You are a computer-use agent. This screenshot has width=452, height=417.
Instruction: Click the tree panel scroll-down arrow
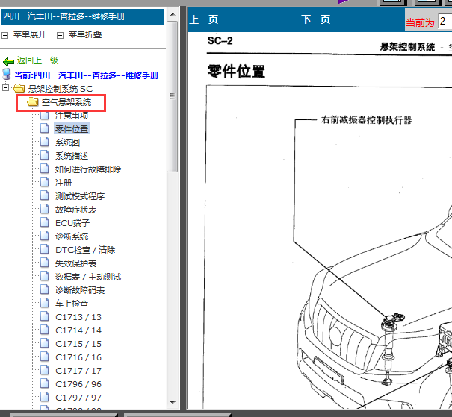click(173, 402)
